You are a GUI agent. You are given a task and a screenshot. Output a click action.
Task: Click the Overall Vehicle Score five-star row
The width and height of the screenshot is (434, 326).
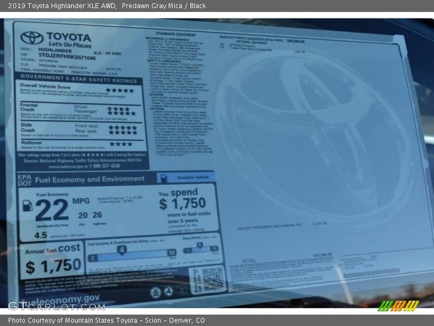pos(120,91)
